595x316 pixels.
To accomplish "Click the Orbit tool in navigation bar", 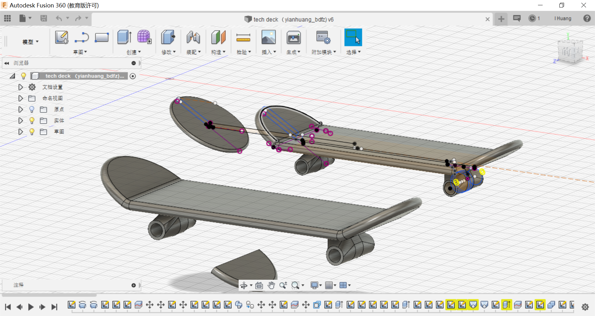I will 245,285.
